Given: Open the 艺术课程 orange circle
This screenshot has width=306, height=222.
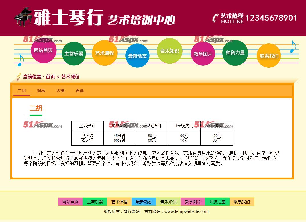Looking at the screenshot, I should tap(105, 53).
